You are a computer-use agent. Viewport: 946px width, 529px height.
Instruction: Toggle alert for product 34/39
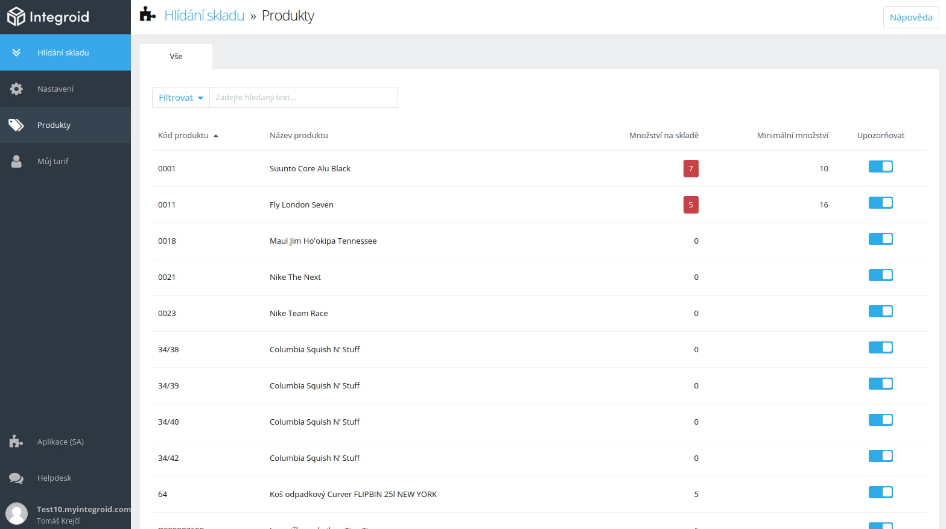(881, 384)
